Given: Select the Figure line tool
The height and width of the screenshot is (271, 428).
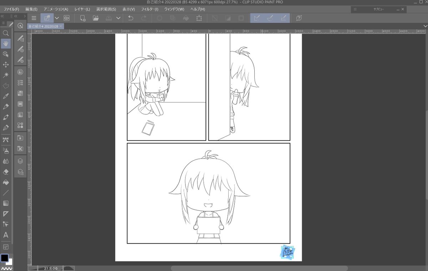Looking at the screenshot, I should click(x=6, y=193).
